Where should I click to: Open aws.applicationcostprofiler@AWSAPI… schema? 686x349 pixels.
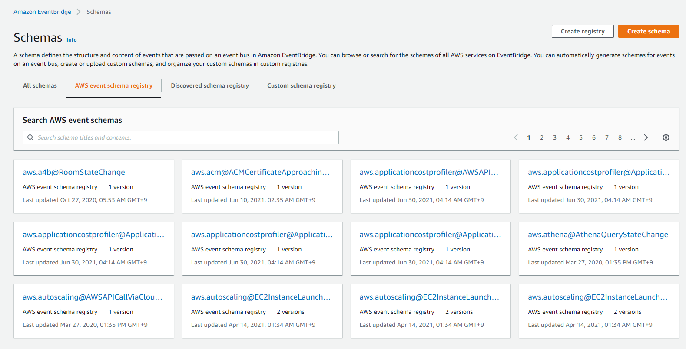(429, 172)
